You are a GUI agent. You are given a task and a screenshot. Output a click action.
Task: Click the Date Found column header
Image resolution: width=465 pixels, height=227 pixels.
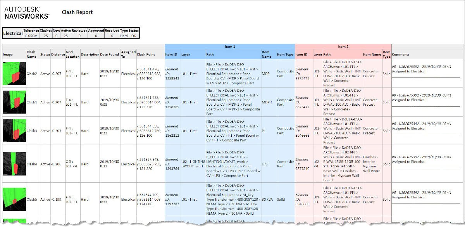pyautogui.click(x=110, y=55)
